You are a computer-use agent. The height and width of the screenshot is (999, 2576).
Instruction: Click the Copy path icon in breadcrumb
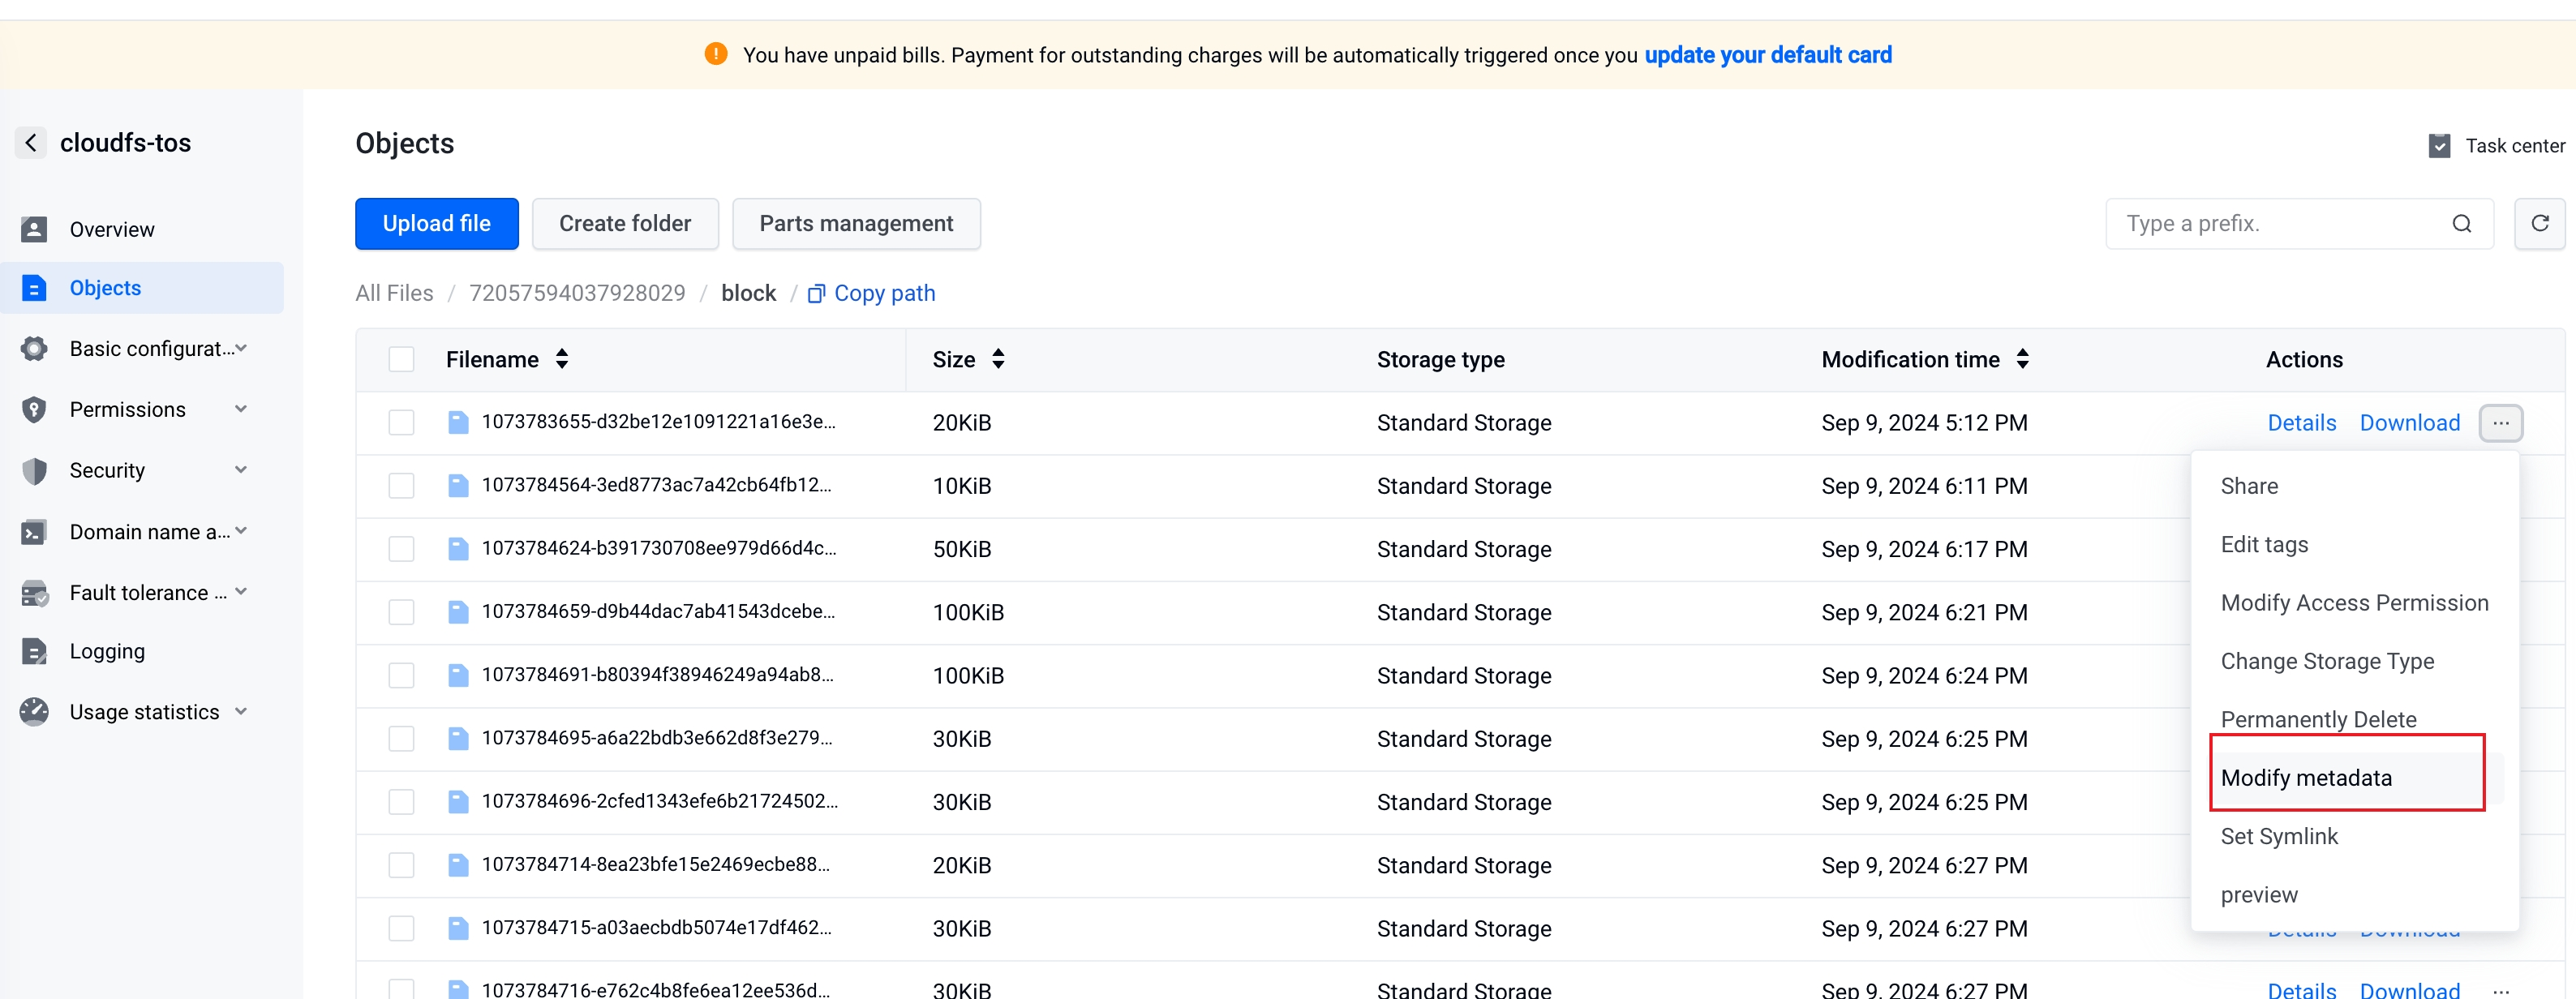point(816,294)
